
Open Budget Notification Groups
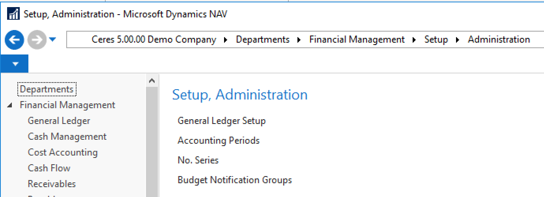click(235, 180)
